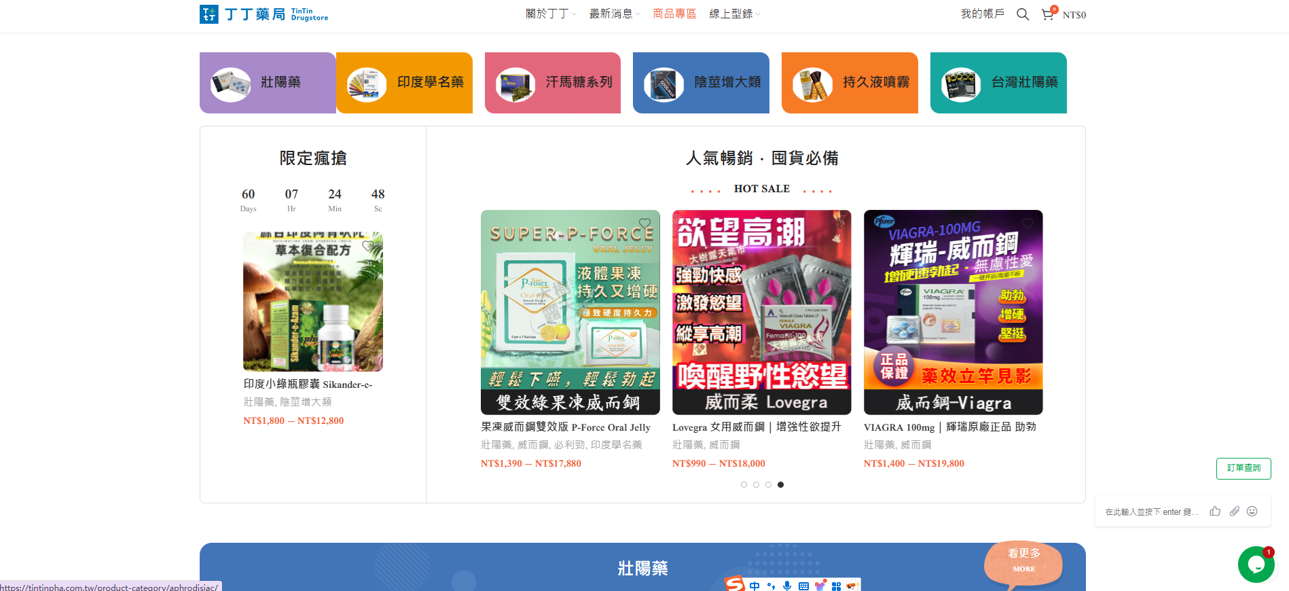
Task: Click the 台灣壯陽藥 category round thumbnail
Action: [961, 85]
